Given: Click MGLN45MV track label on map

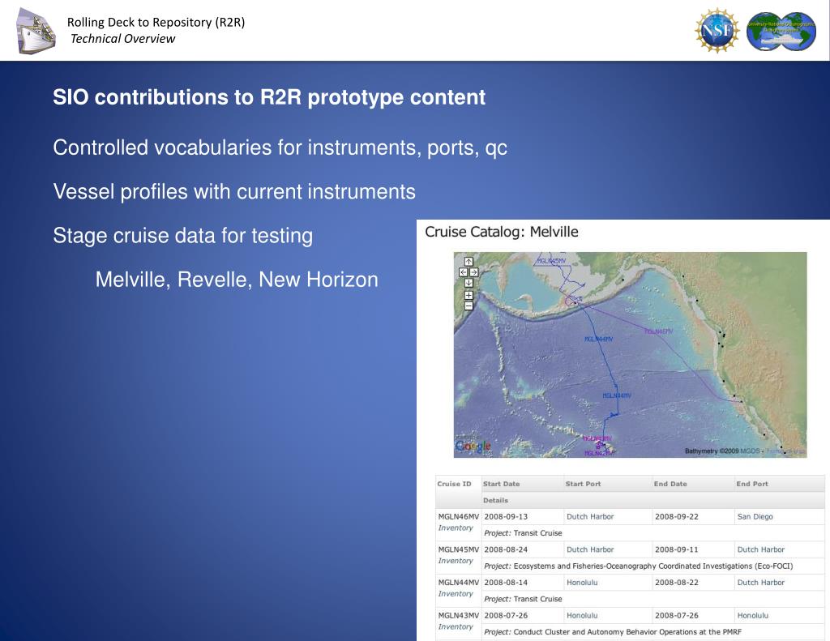Looking at the screenshot, I should pos(551,261).
